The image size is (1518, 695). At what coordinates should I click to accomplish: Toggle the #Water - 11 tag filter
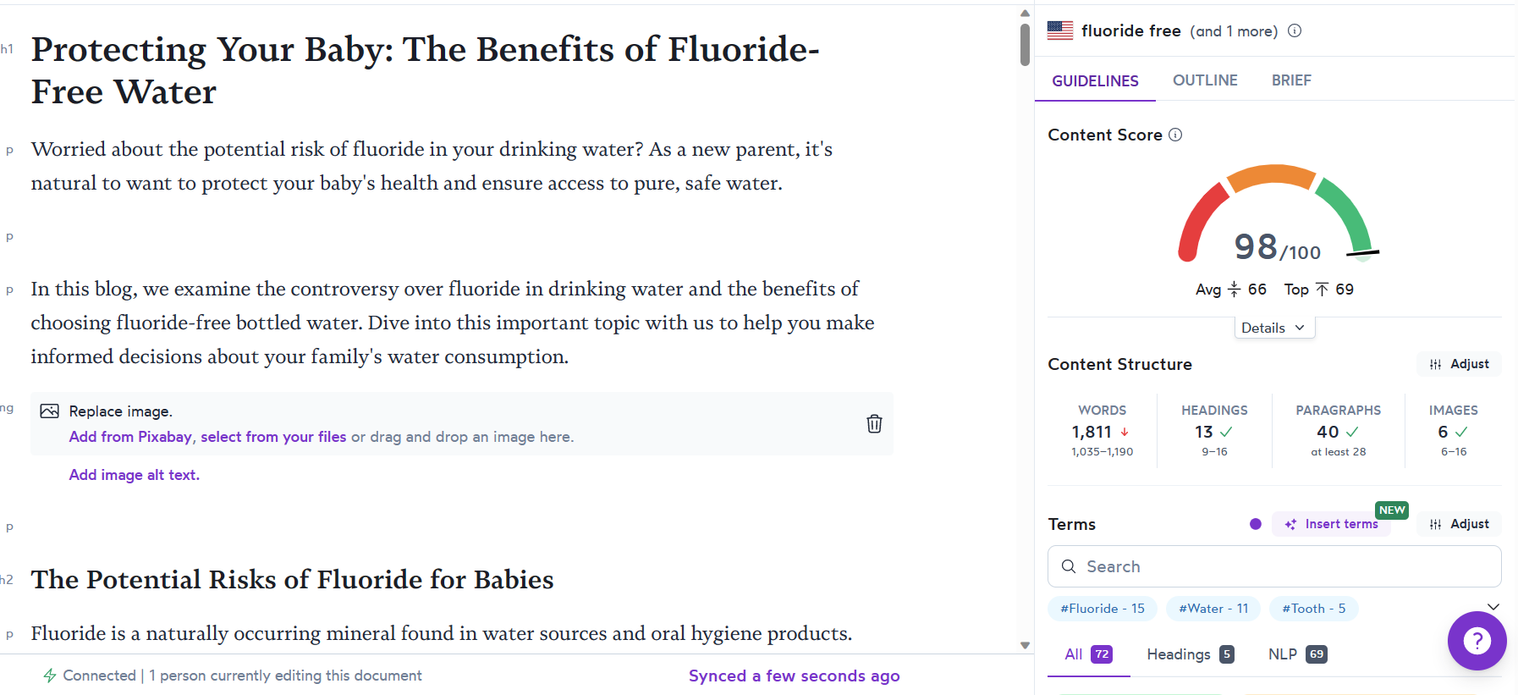tap(1213, 609)
